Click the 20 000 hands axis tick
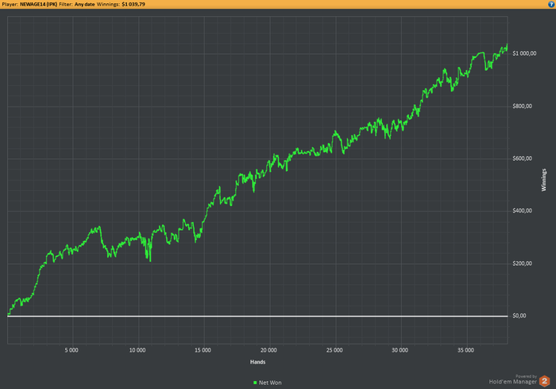 coord(268,350)
